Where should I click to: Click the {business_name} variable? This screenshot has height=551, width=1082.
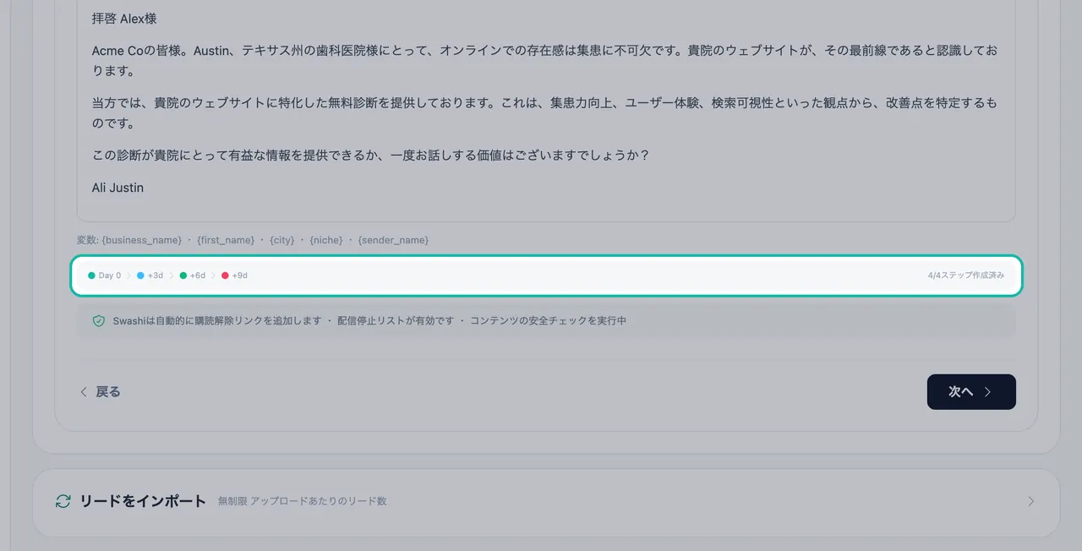(142, 240)
